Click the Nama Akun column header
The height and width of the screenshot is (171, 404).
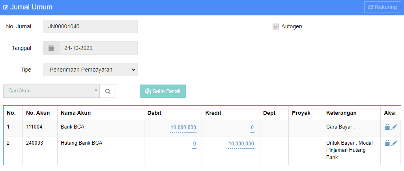pos(76,113)
